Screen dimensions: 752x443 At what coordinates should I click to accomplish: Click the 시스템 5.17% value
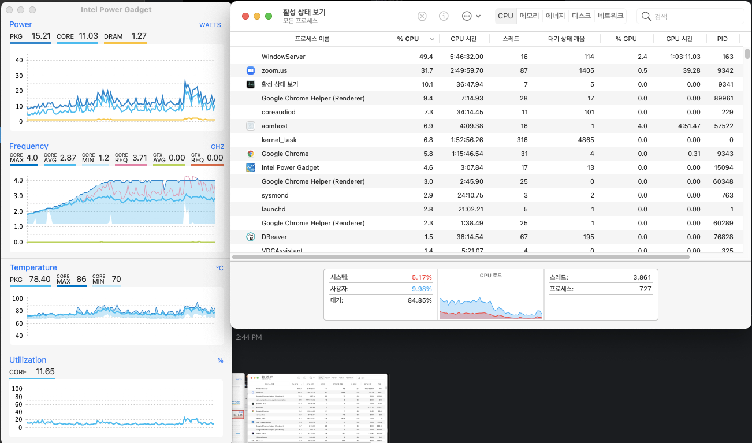(422, 277)
